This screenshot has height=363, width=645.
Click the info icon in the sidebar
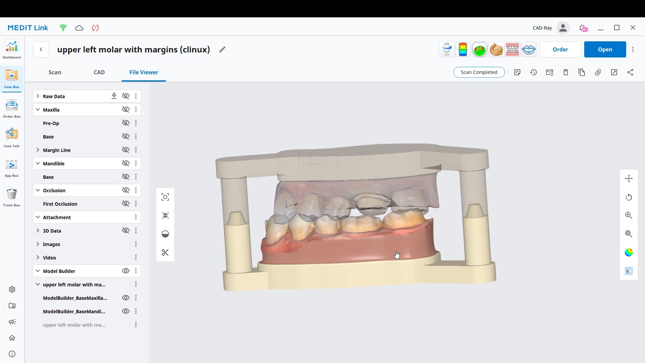pos(12,354)
